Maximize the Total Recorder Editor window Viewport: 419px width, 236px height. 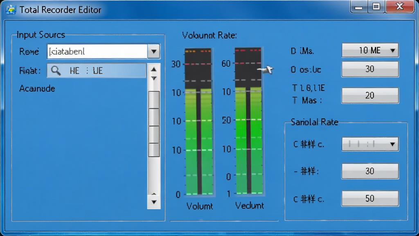coord(376,7)
